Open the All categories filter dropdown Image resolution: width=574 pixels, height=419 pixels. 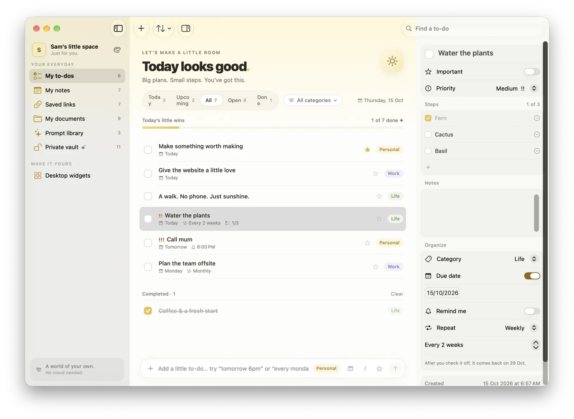point(313,100)
